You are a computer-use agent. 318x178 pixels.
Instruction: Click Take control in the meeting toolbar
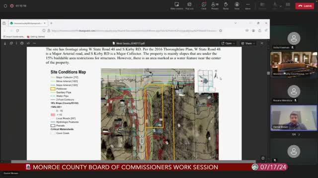[x=177, y=6]
